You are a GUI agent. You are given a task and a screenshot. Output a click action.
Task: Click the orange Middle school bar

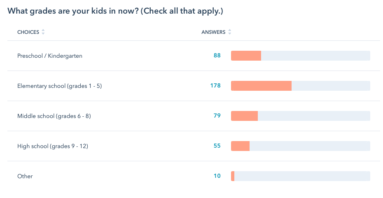pos(244,116)
